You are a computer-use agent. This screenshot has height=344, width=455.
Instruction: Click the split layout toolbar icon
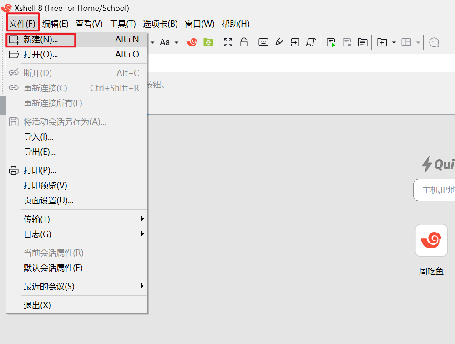(x=406, y=42)
